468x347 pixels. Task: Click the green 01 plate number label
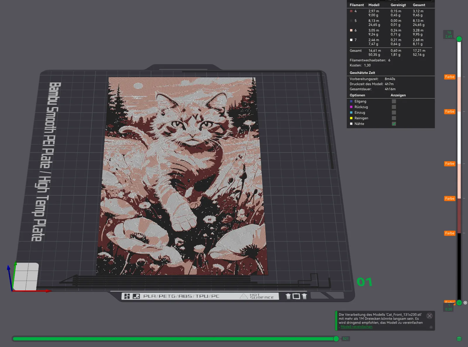pos(364,282)
